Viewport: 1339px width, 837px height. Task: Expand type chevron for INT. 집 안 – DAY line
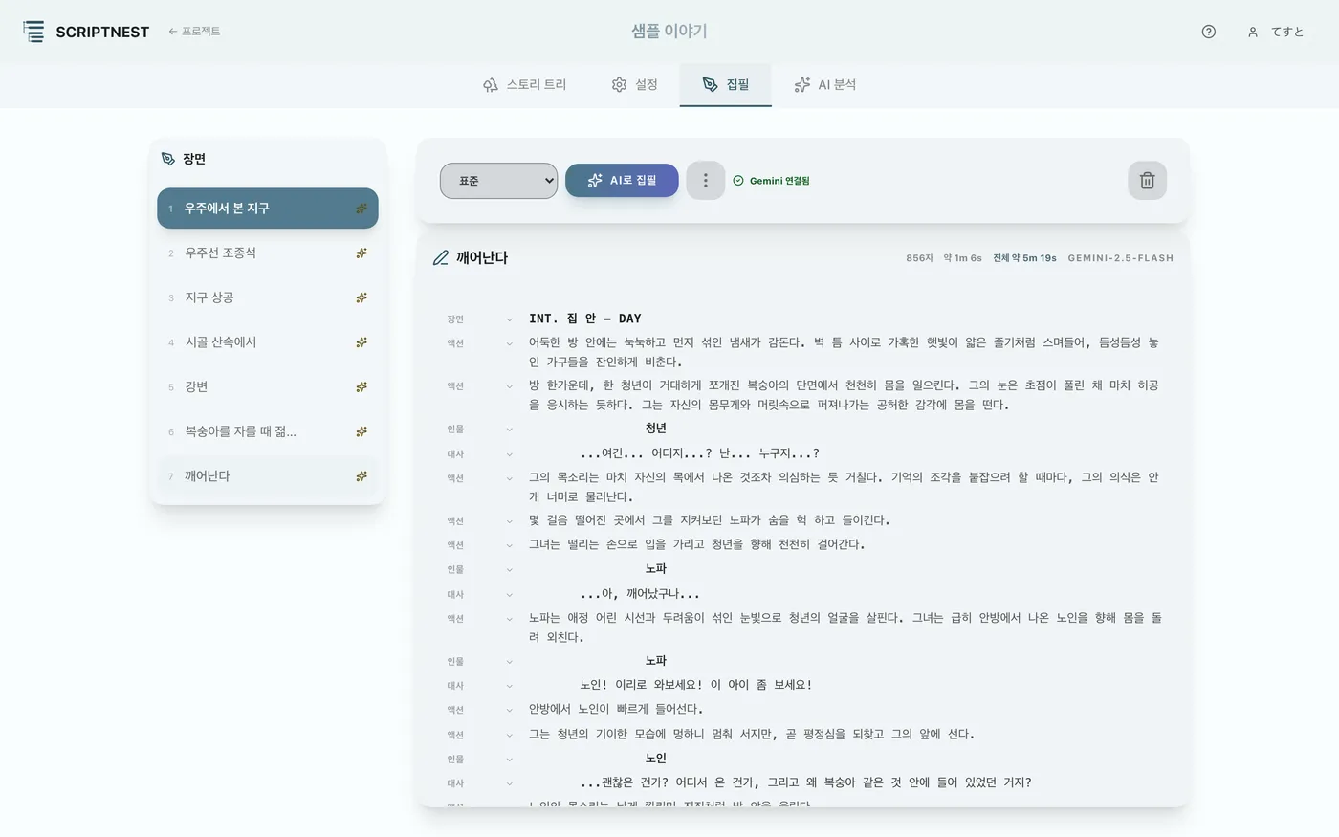point(509,319)
